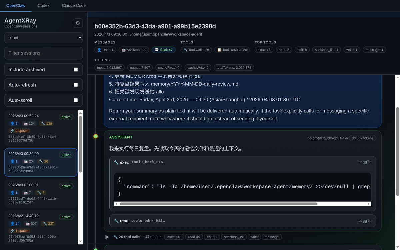Click assistant count badge 134 in first session
The height and width of the screenshot is (250, 400).
[29, 124]
